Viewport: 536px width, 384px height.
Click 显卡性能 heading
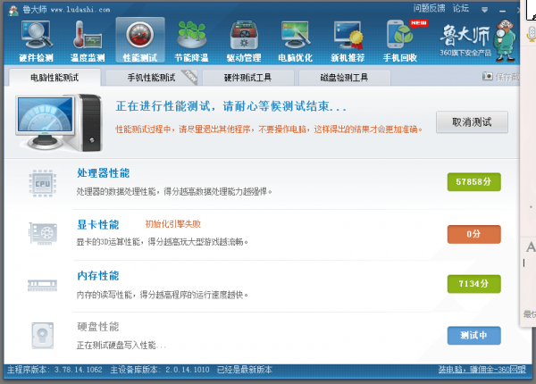pos(98,225)
